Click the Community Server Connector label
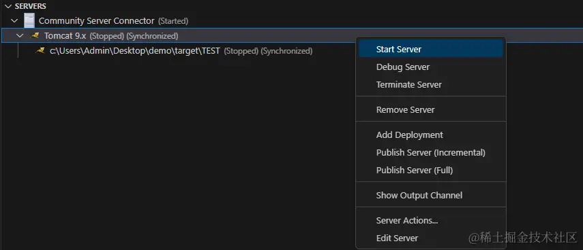Screen dimensions: 583x250 96,21
